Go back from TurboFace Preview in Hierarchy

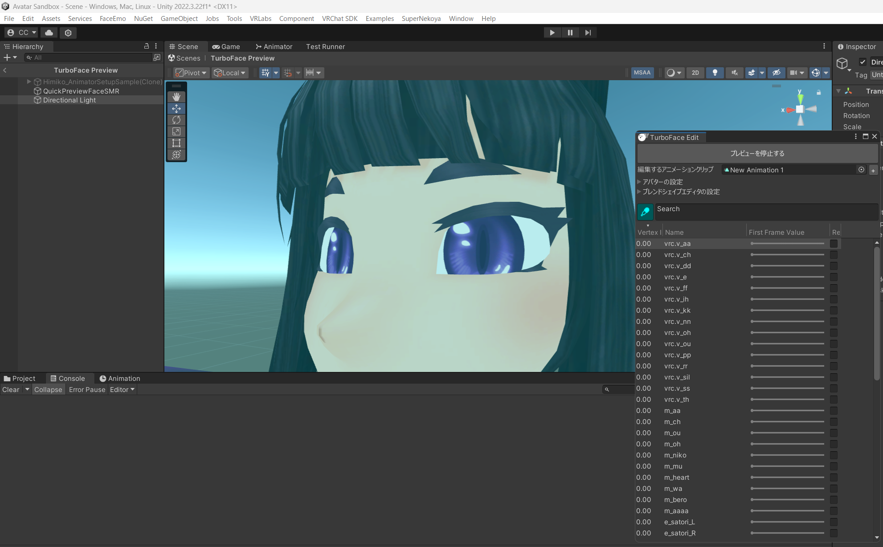point(5,70)
